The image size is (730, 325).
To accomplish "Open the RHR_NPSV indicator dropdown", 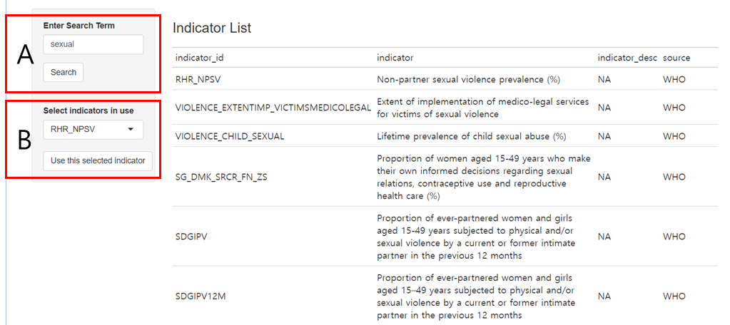I will 93,130.
